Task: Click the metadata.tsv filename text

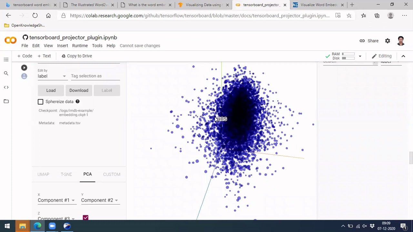Action: [70, 123]
